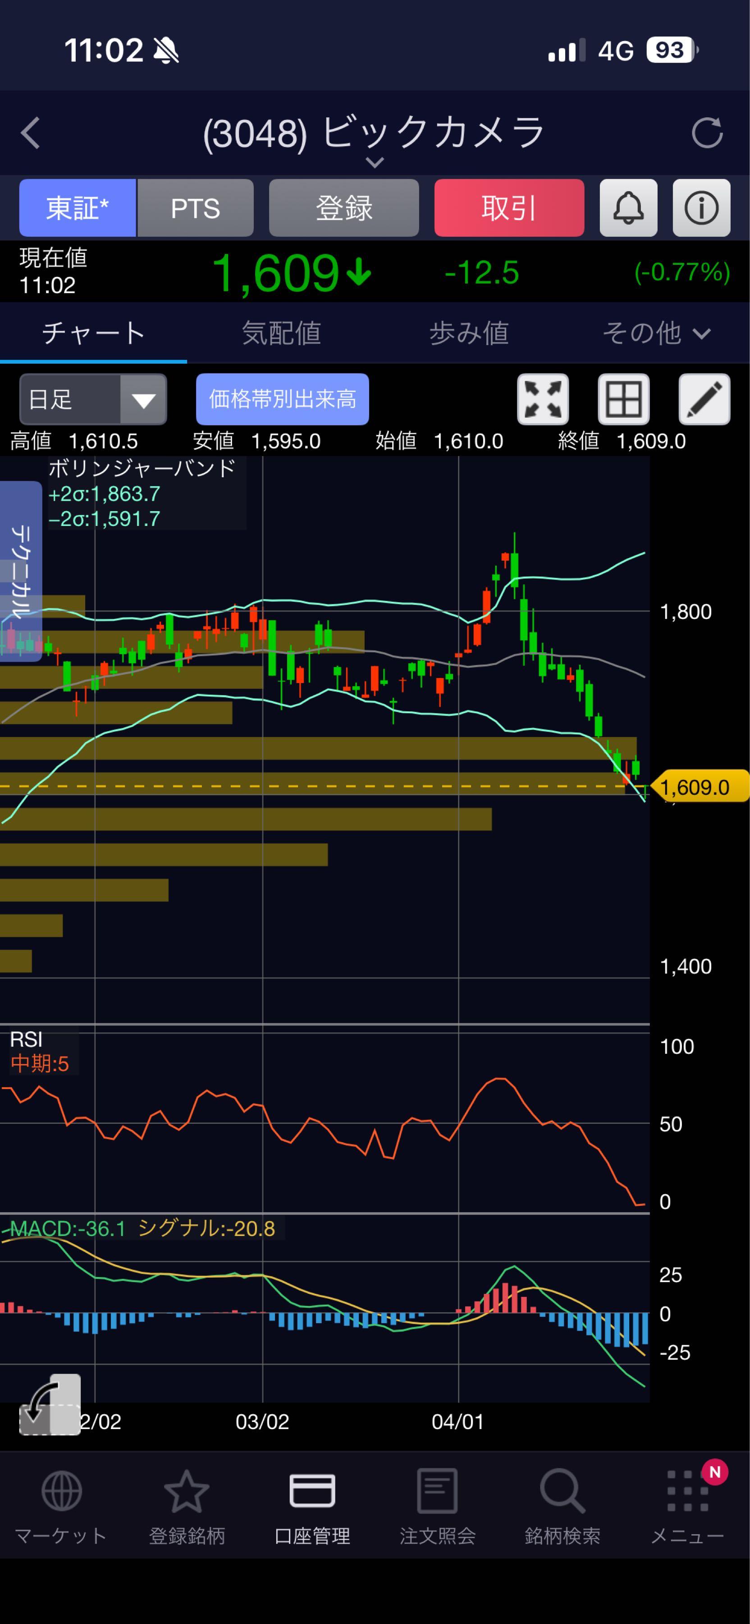The image size is (750, 1624).
Task: Open 日足 timeframe dropdown
Action: 93,399
